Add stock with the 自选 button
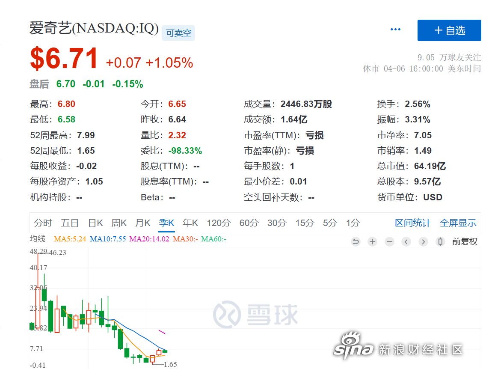This screenshot has height=369, width=483. tap(449, 30)
